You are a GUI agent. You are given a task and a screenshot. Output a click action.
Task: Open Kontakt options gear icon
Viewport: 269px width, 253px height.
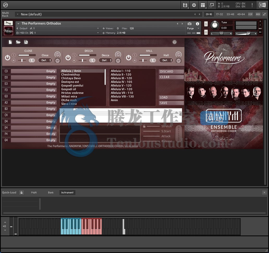pos(194,5)
